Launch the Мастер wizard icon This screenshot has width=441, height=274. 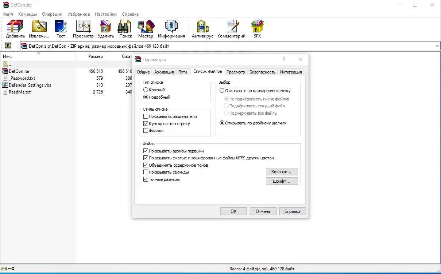(146, 27)
